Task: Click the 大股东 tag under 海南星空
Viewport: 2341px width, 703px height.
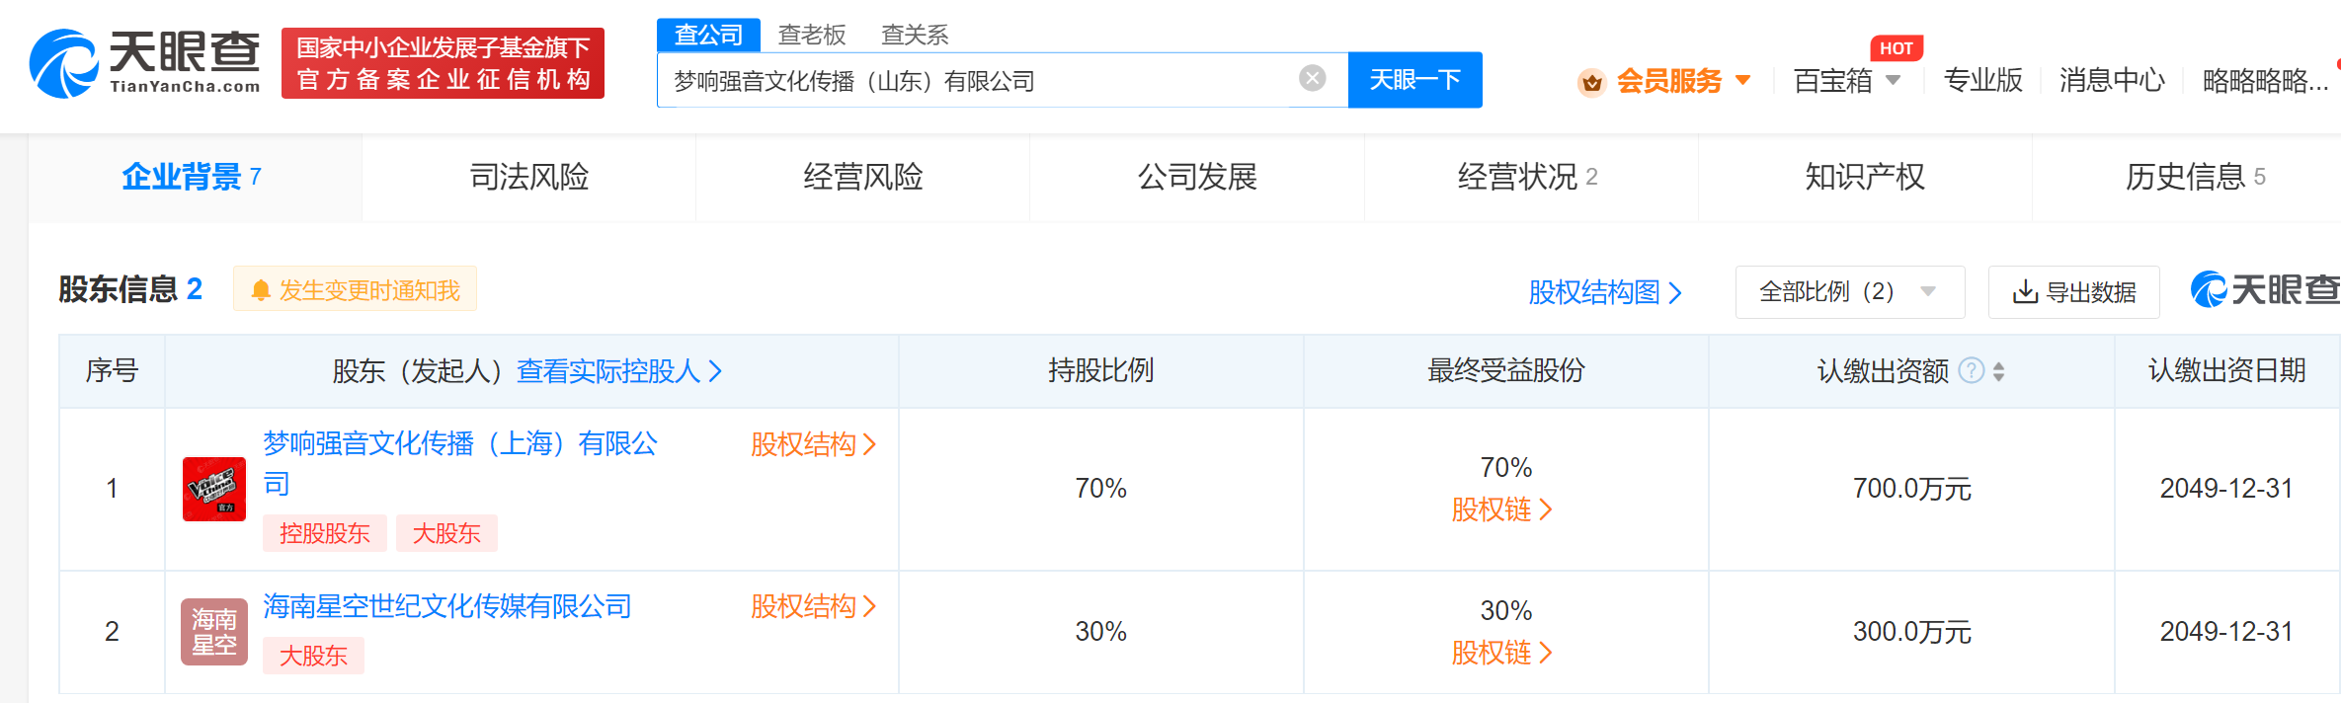Action: (313, 656)
